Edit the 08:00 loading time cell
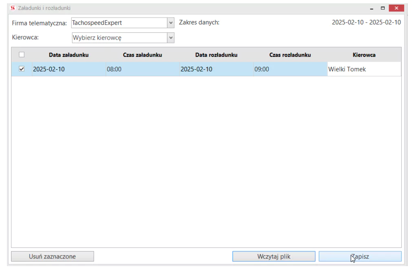The image size is (412, 271). 143,69
